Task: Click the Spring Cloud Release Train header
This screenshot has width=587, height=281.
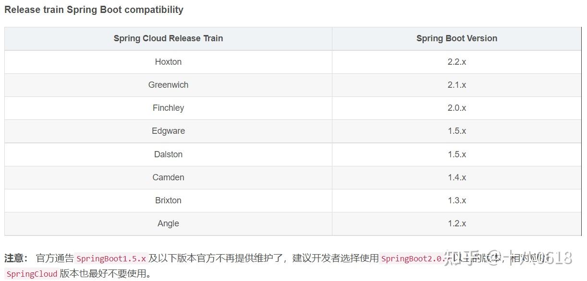Action: tap(168, 38)
